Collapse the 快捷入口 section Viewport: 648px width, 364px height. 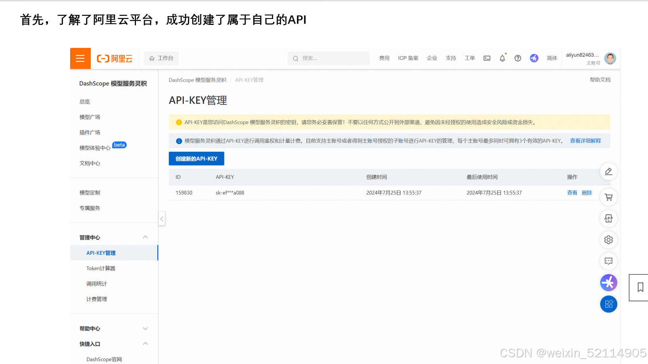145,344
